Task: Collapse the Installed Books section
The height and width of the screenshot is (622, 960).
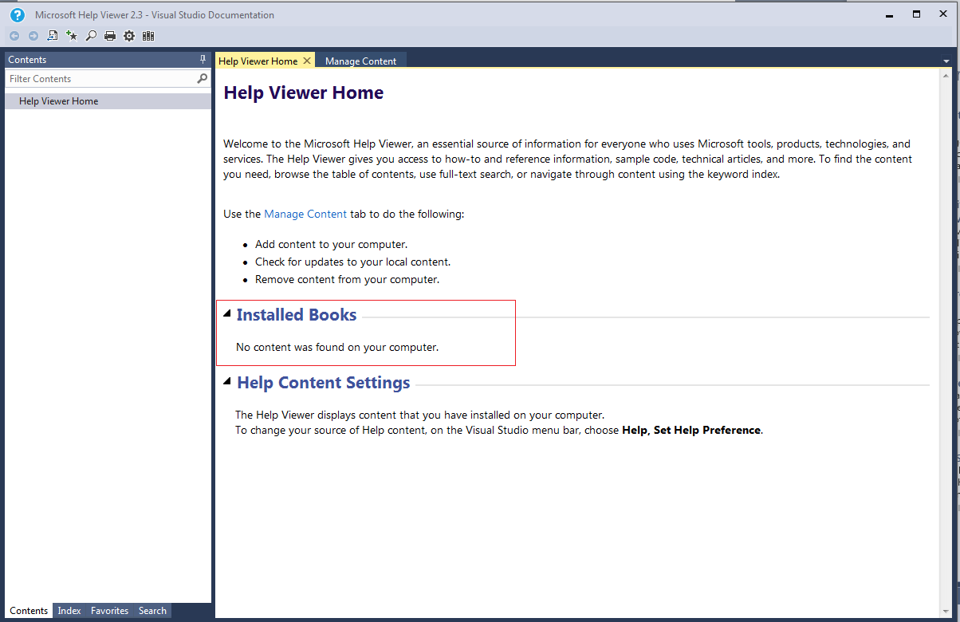Action: pos(228,314)
